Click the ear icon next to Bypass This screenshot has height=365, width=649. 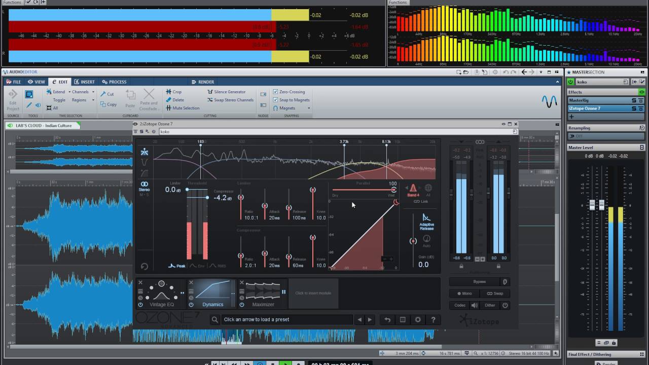pos(504,282)
